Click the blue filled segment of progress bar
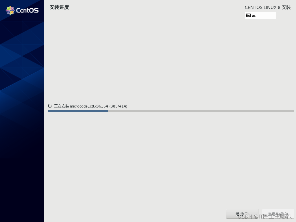 (78, 111)
